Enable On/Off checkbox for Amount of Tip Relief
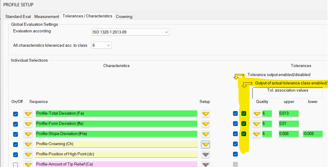This screenshot has width=328, height=167. [x=16, y=165]
